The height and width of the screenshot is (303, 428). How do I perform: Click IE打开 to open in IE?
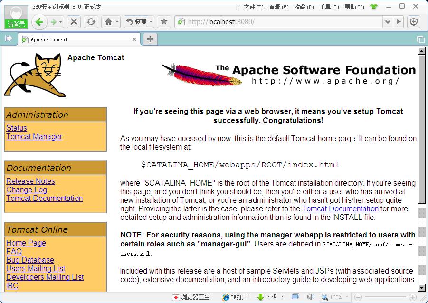coord(235,297)
